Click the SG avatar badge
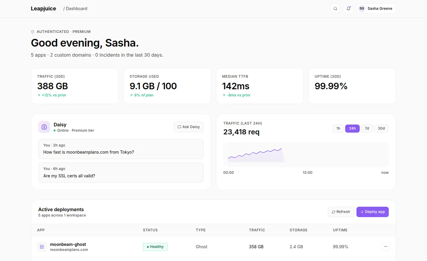 pos(362,9)
